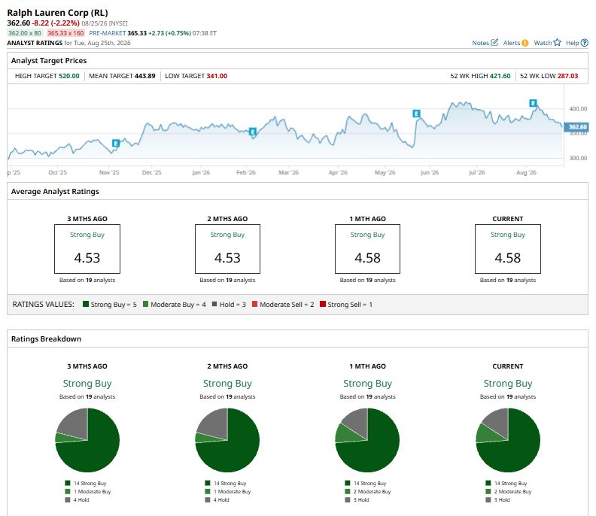Click the 3 MTHS AGO rating box 4.53

(87, 249)
